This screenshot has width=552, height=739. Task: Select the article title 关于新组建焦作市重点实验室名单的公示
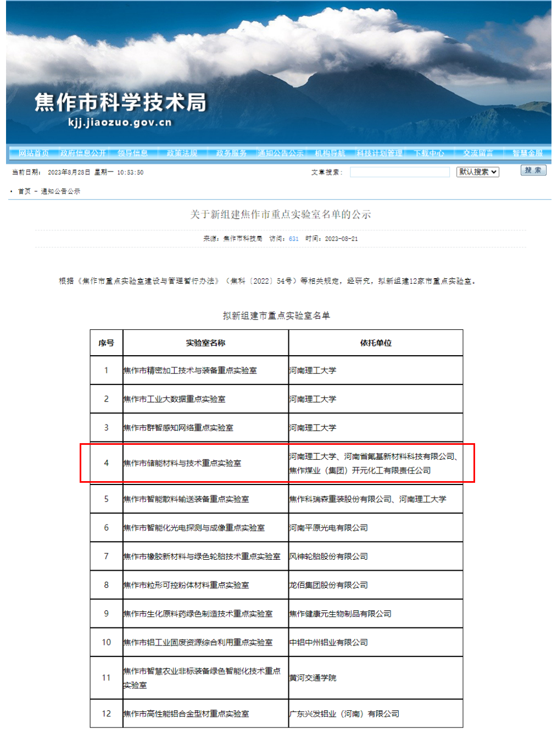click(x=281, y=214)
